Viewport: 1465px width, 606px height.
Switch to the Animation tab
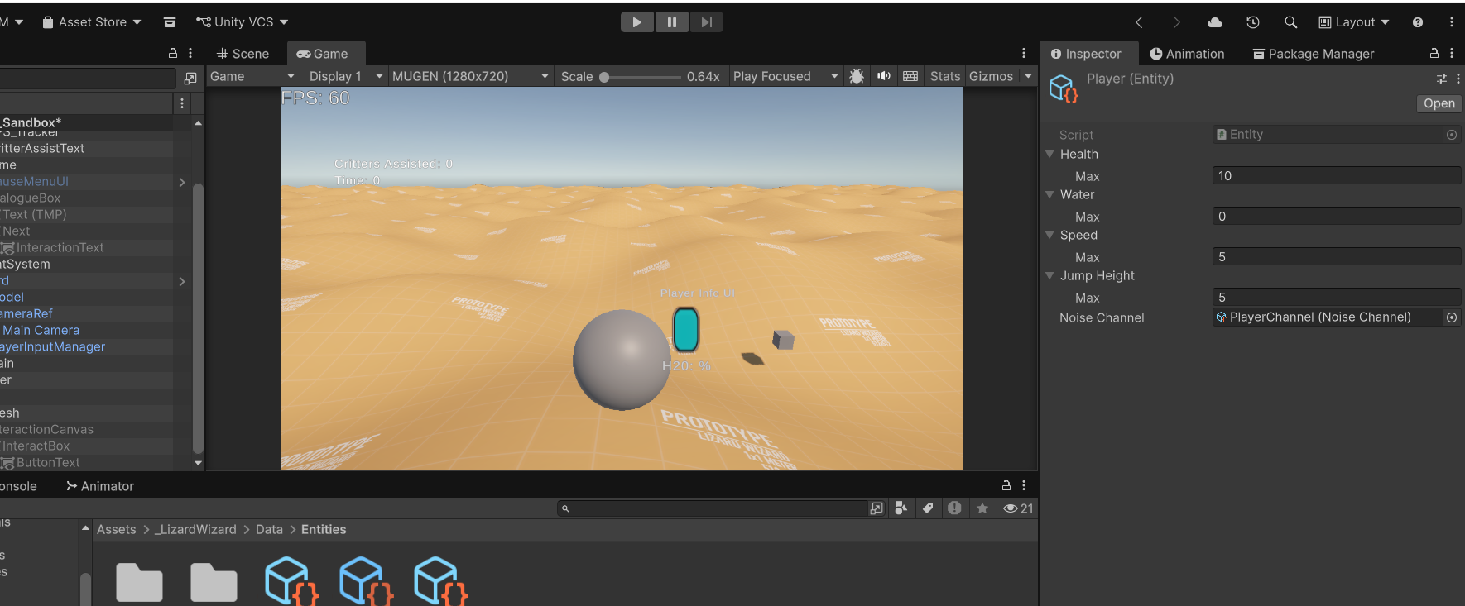(x=1187, y=54)
